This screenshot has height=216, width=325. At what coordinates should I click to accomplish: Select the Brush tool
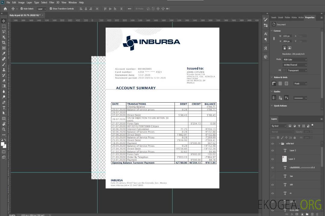[x=4, y=64]
